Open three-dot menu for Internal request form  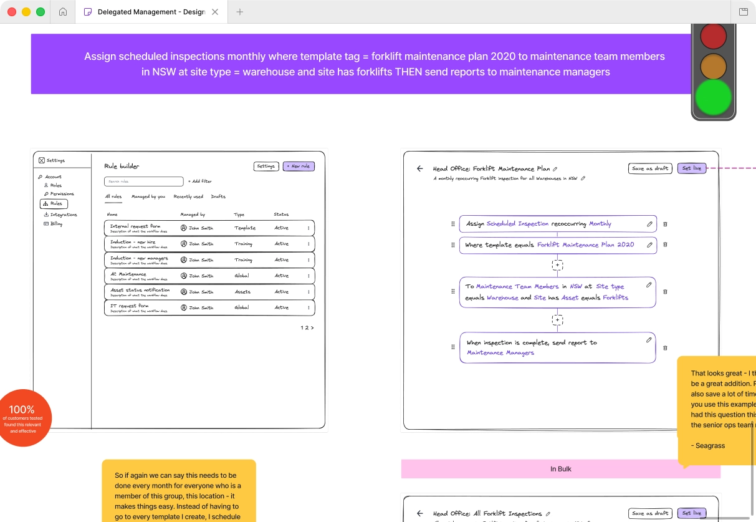[308, 228]
